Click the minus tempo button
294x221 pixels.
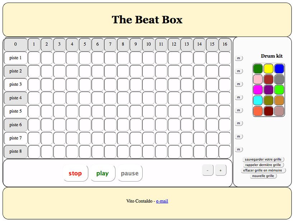click(x=208, y=170)
